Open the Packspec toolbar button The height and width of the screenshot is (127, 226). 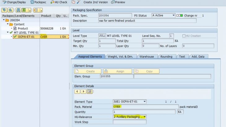pyautogui.click(x=38, y=2)
